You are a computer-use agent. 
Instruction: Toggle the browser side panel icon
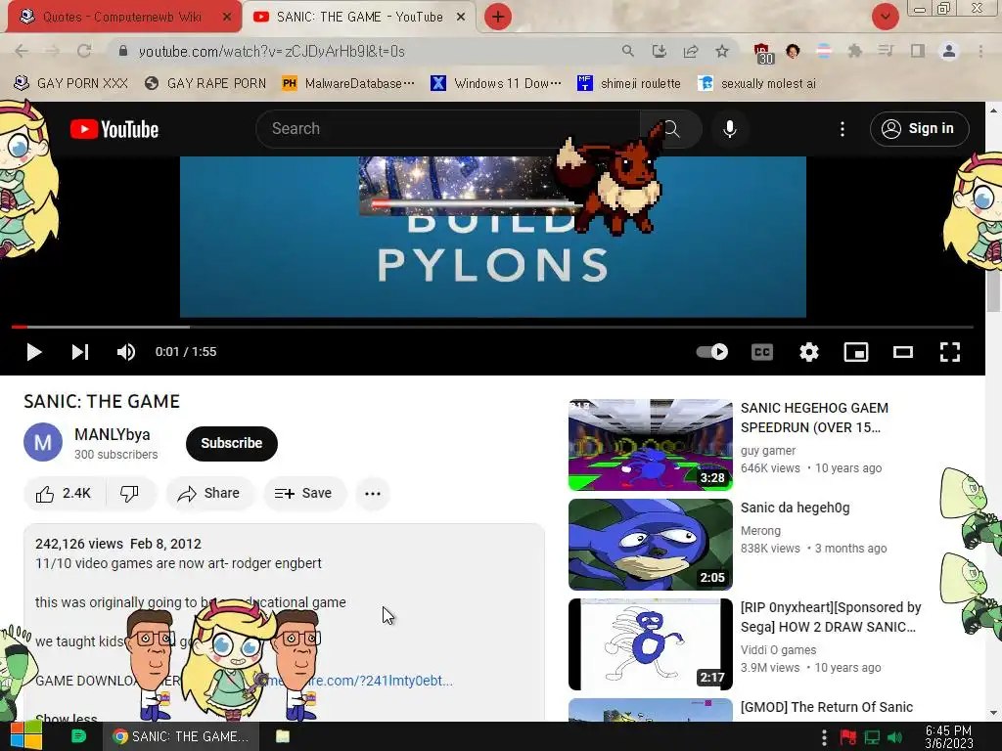point(917,51)
